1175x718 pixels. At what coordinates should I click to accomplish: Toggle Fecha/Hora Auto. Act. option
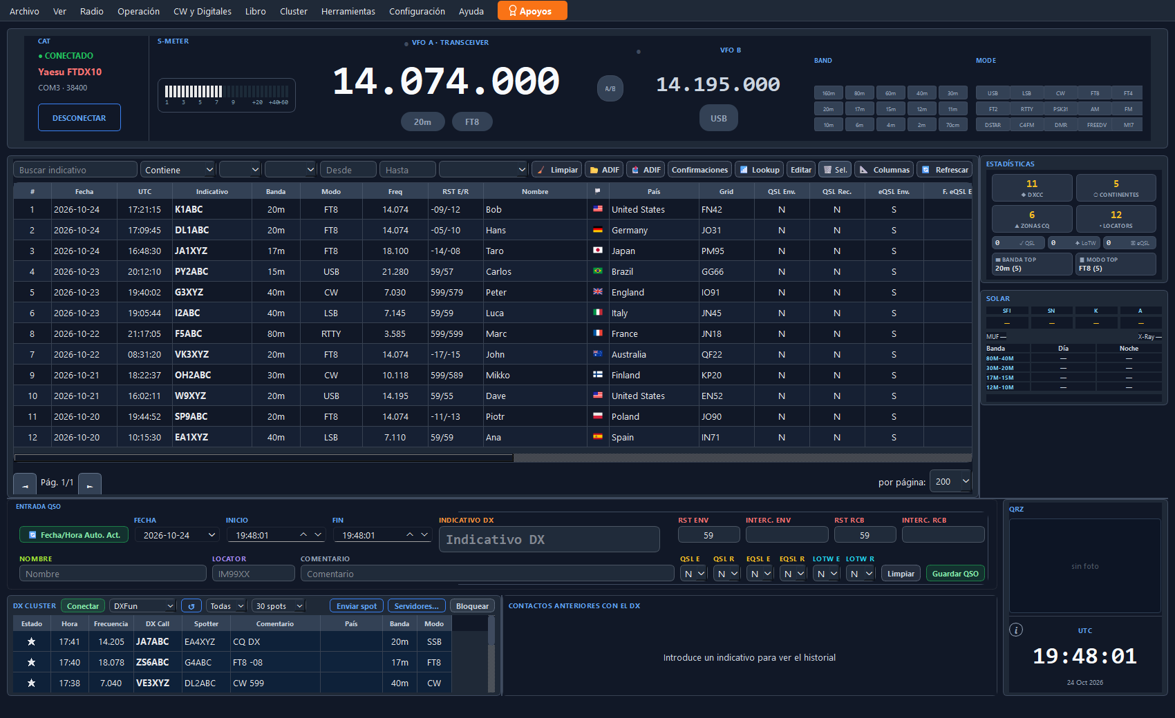click(74, 535)
